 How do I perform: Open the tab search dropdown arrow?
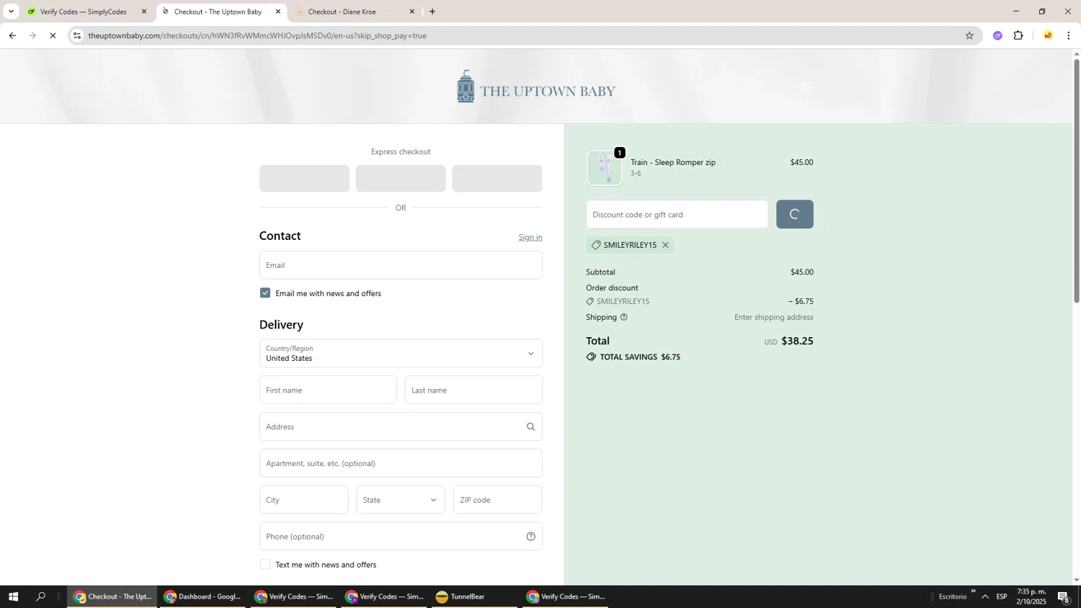pyautogui.click(x=11, y=12)
